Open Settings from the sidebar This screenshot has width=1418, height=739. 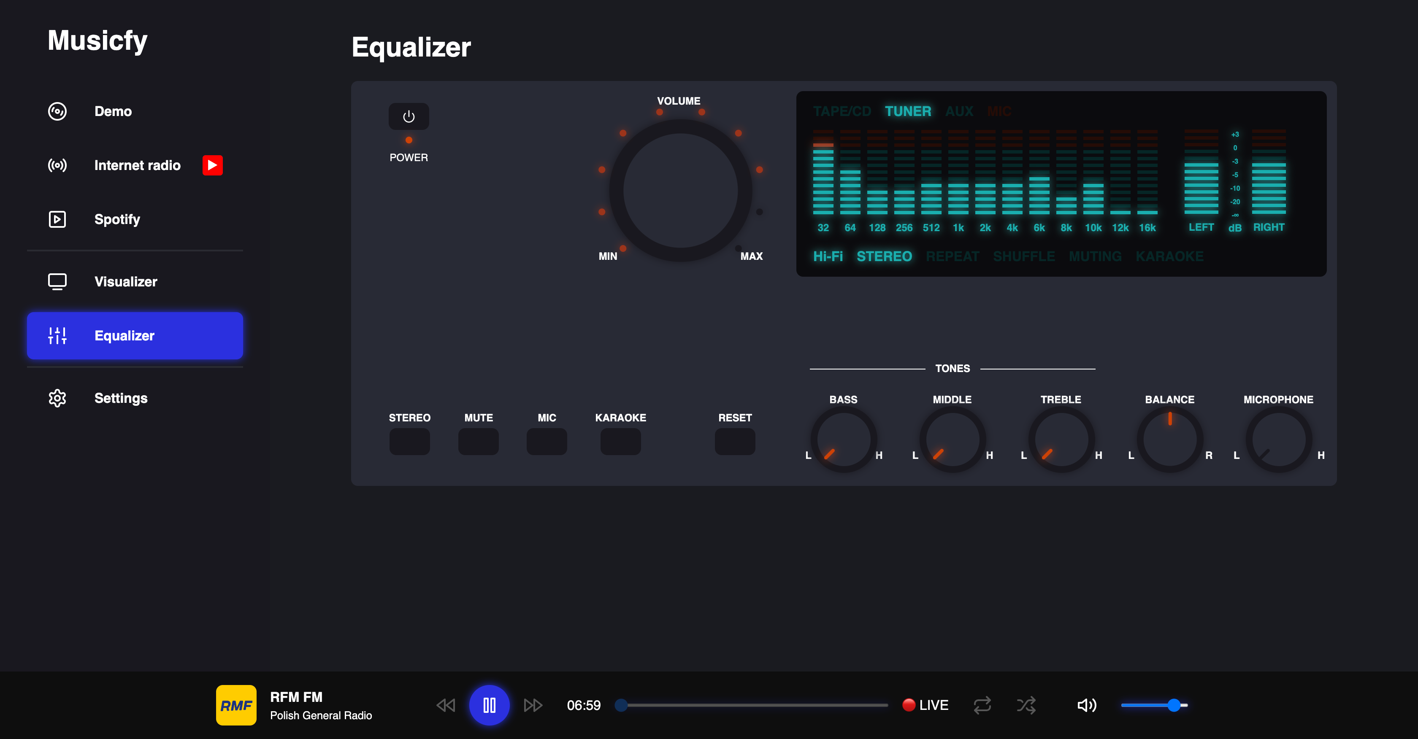point(121,398)
